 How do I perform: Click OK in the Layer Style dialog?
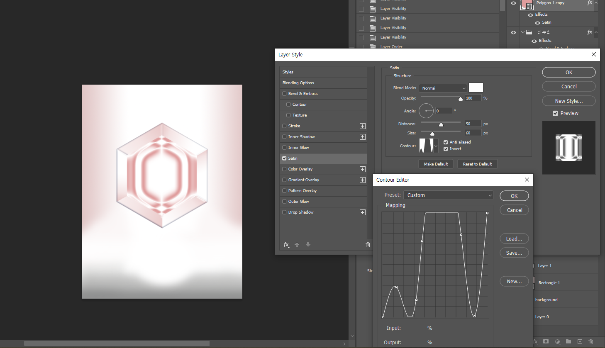point(569,72)
